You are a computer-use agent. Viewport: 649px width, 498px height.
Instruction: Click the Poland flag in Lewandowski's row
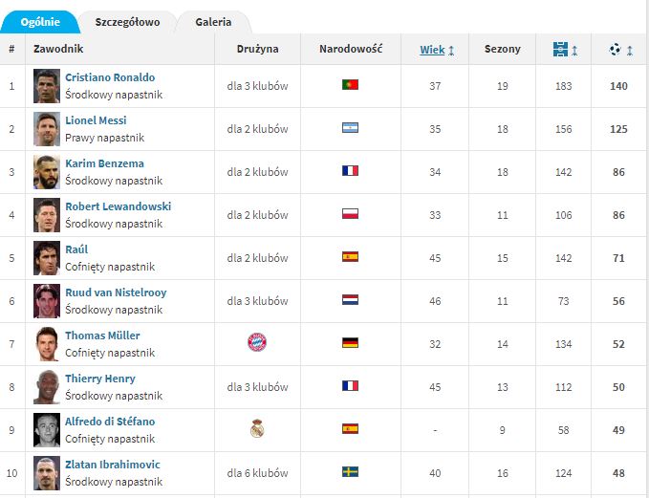350,213
